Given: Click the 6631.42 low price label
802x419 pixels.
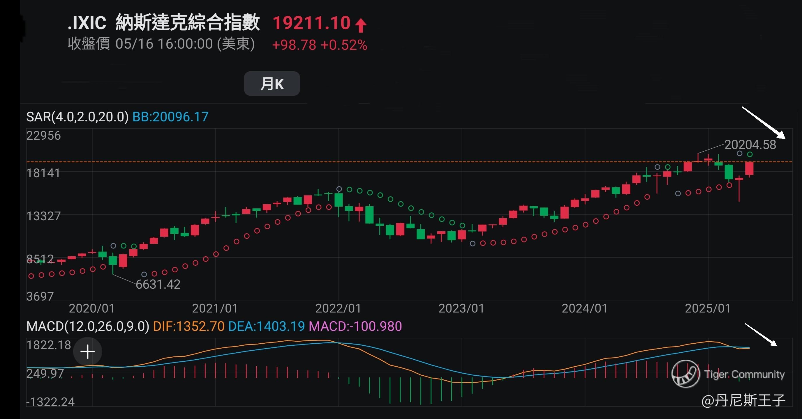Looking at the screenshot, I should coord(158,284).
